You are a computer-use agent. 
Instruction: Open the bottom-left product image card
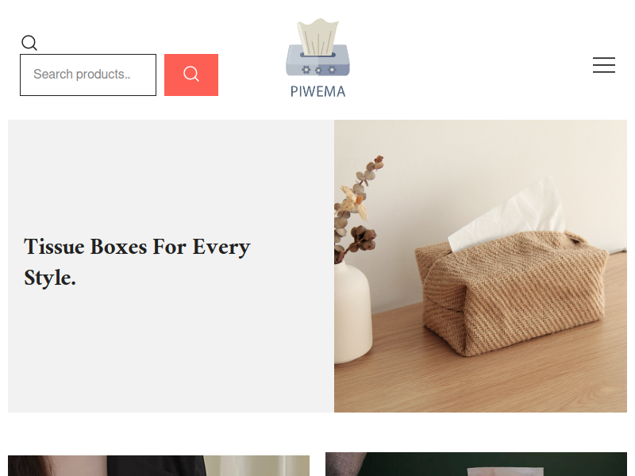pos(159,466)
